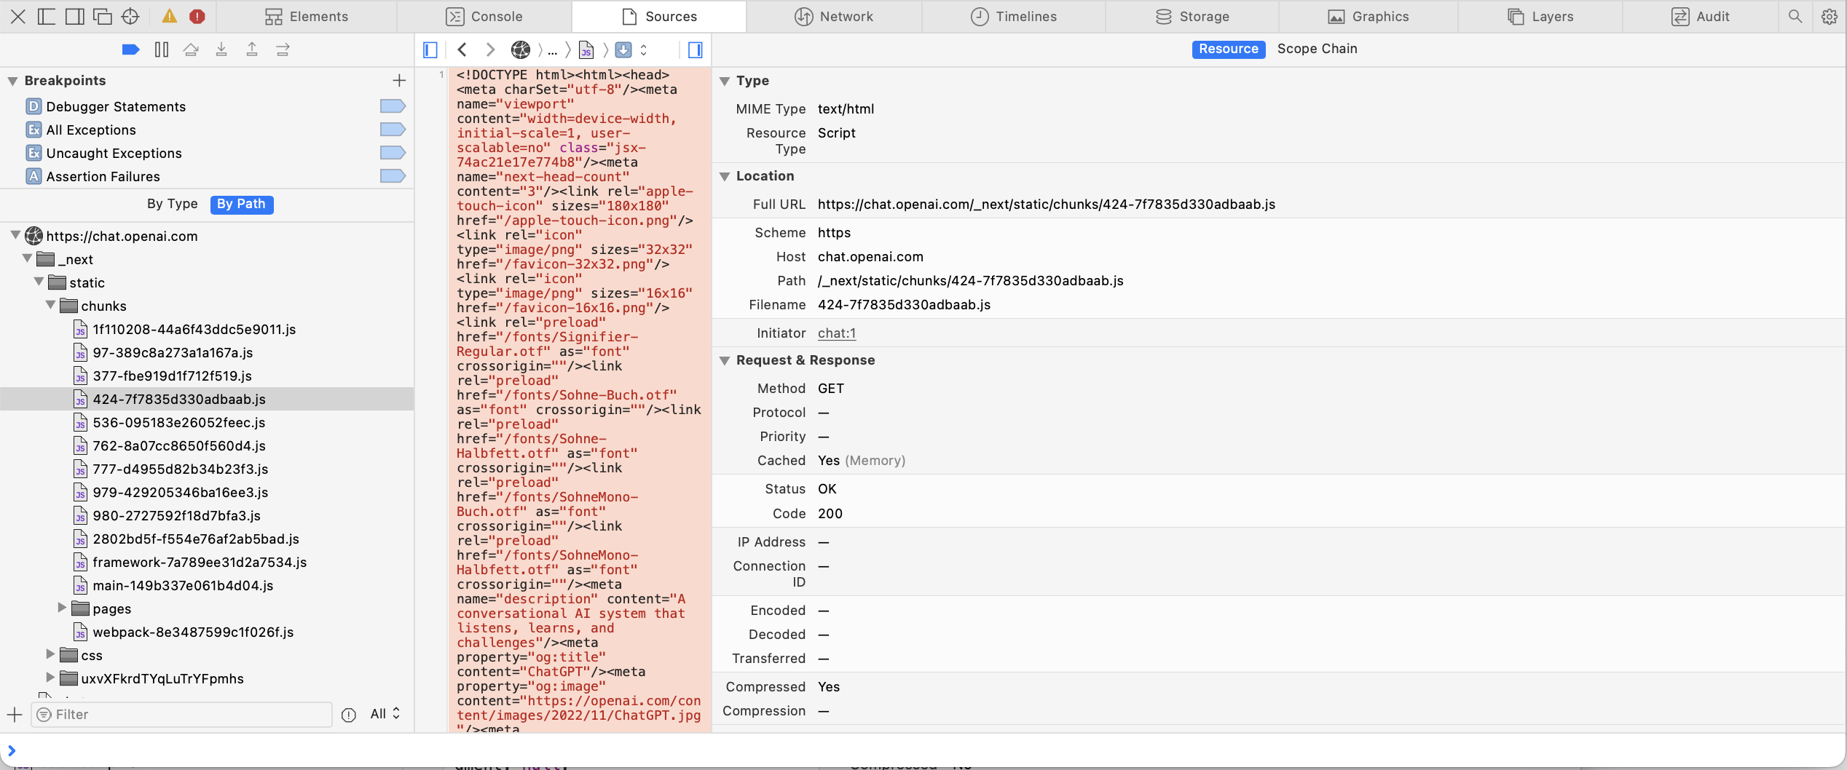This screenshot has height=770, width=1847.
Task: Click inside the Filter input field
Action: (x=182, y=714)
